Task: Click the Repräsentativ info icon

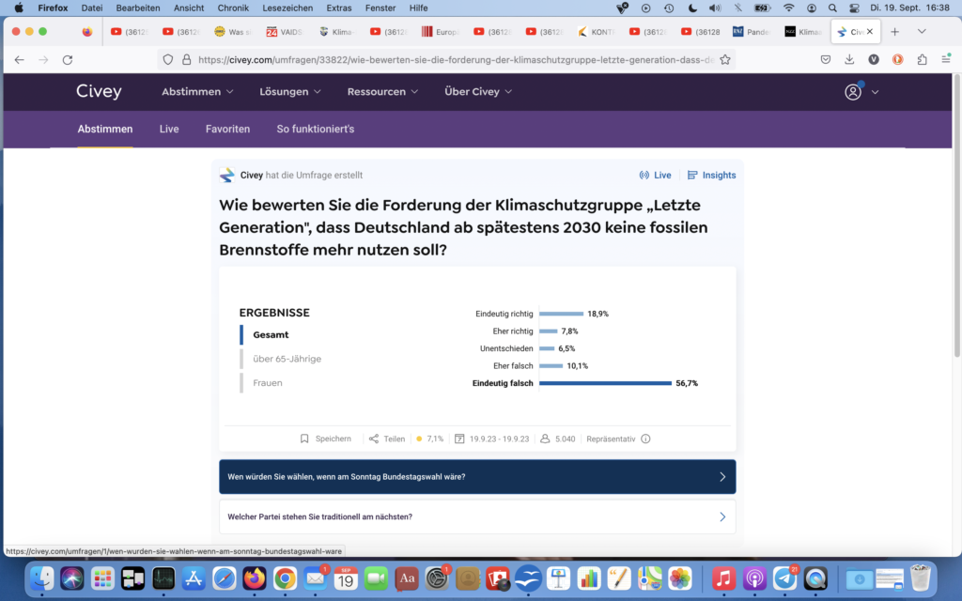Action: (x=645, y=439)
